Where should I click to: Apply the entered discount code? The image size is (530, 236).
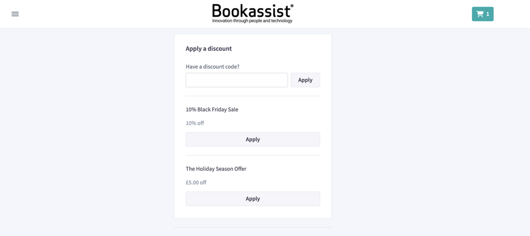click(x=305, y=80)
